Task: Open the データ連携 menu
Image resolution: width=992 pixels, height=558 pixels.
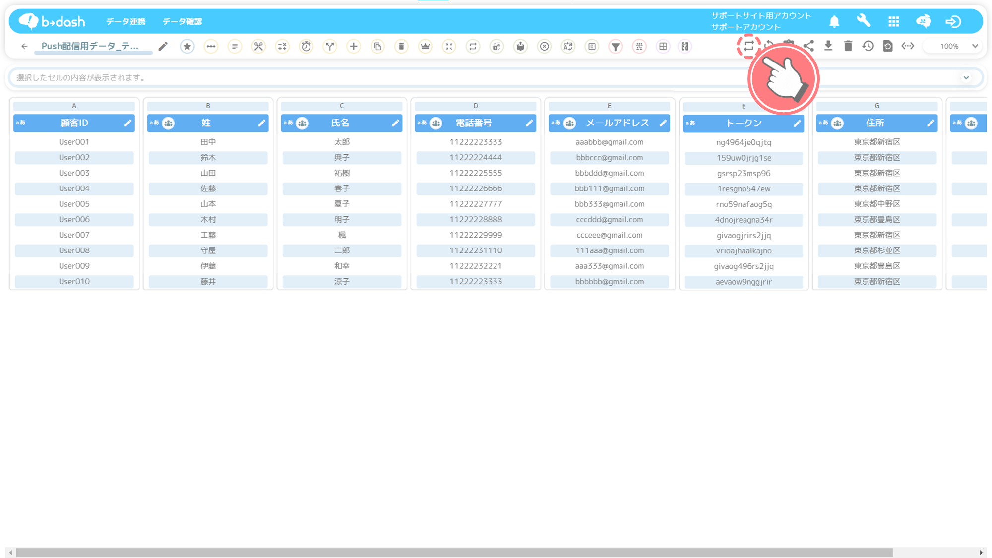Action: 125,21
